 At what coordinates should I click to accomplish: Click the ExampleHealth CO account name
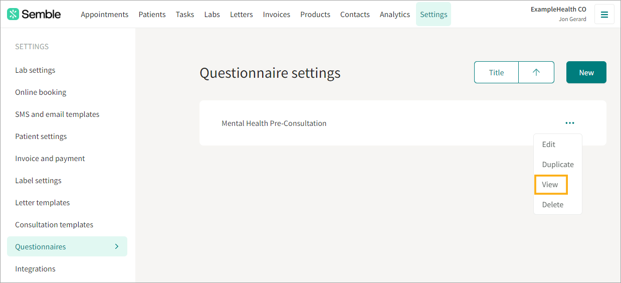558,9
